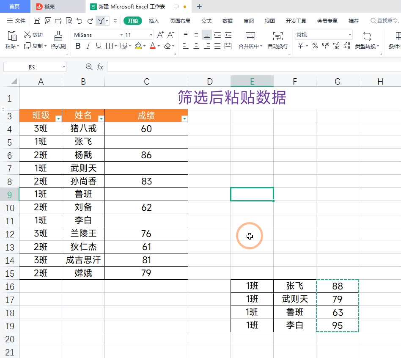Apply percent style with the % icon

tap(315, 47)
